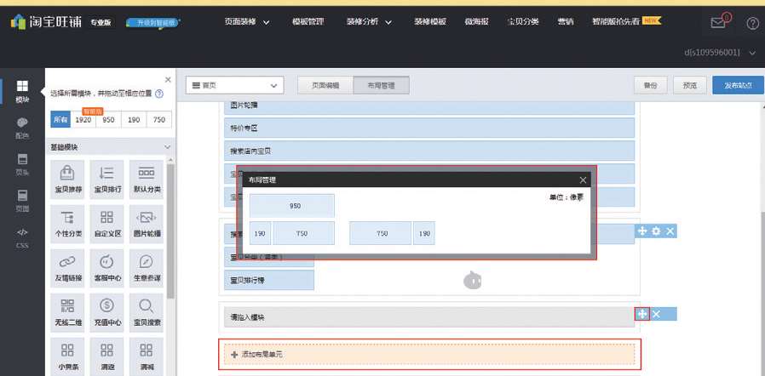Open the CSS code panel
Image resolution: width=765 pixels, height=376 pixels.
tap(22, 237)
